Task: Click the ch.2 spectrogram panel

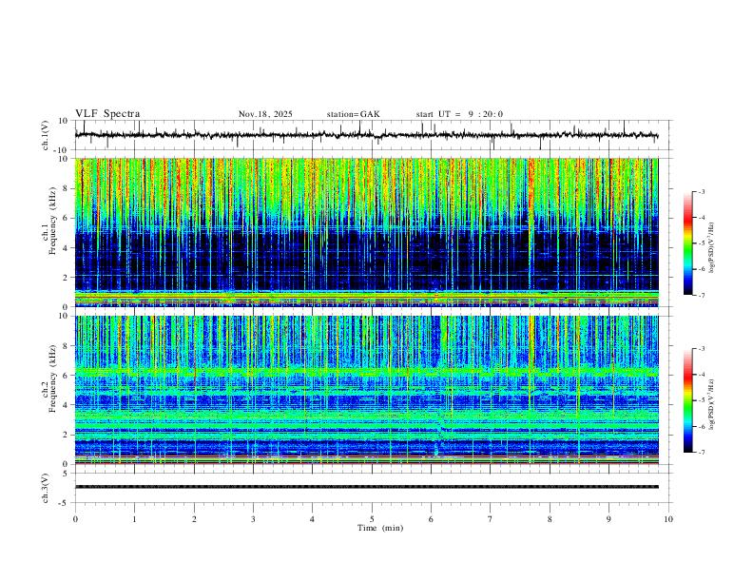Action: (366, 390)
